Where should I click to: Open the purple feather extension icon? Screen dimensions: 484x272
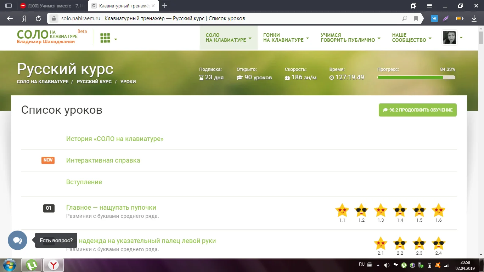(446, 18)
